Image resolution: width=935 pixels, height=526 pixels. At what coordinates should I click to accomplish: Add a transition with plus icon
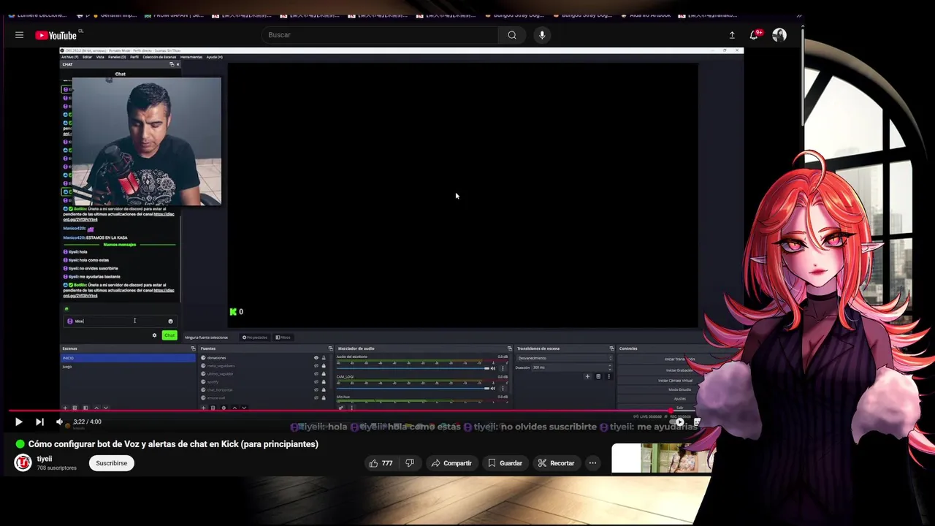coord(587,376)
